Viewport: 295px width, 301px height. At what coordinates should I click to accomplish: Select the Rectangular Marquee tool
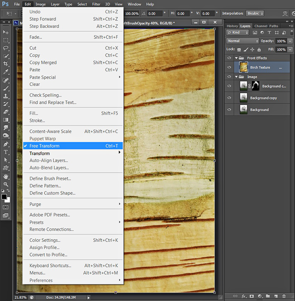[x=6, y=40]
